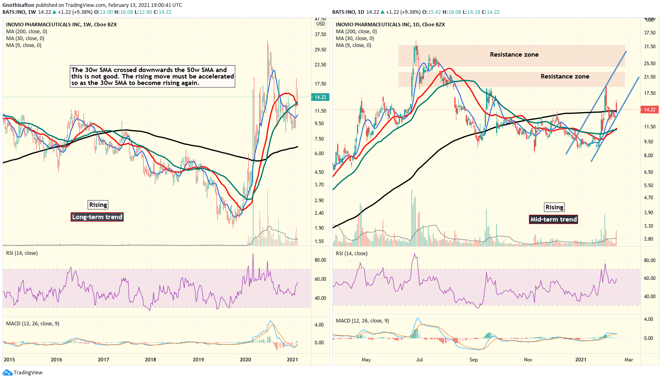Click the 4.50 price level on weekly axis
Screen dimensions: 662x380
point(319,172)
